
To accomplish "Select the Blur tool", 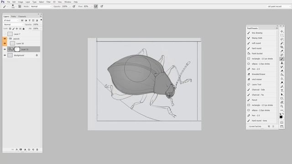I will click(x=282, y=79).
